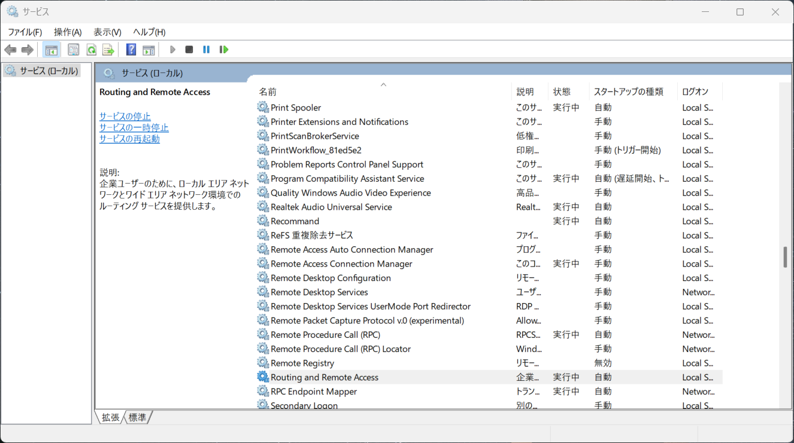Click 無効 startup type of Remote Registry
Image resolution: width=794 pixels, height=443 pixels.
(603, 363)
